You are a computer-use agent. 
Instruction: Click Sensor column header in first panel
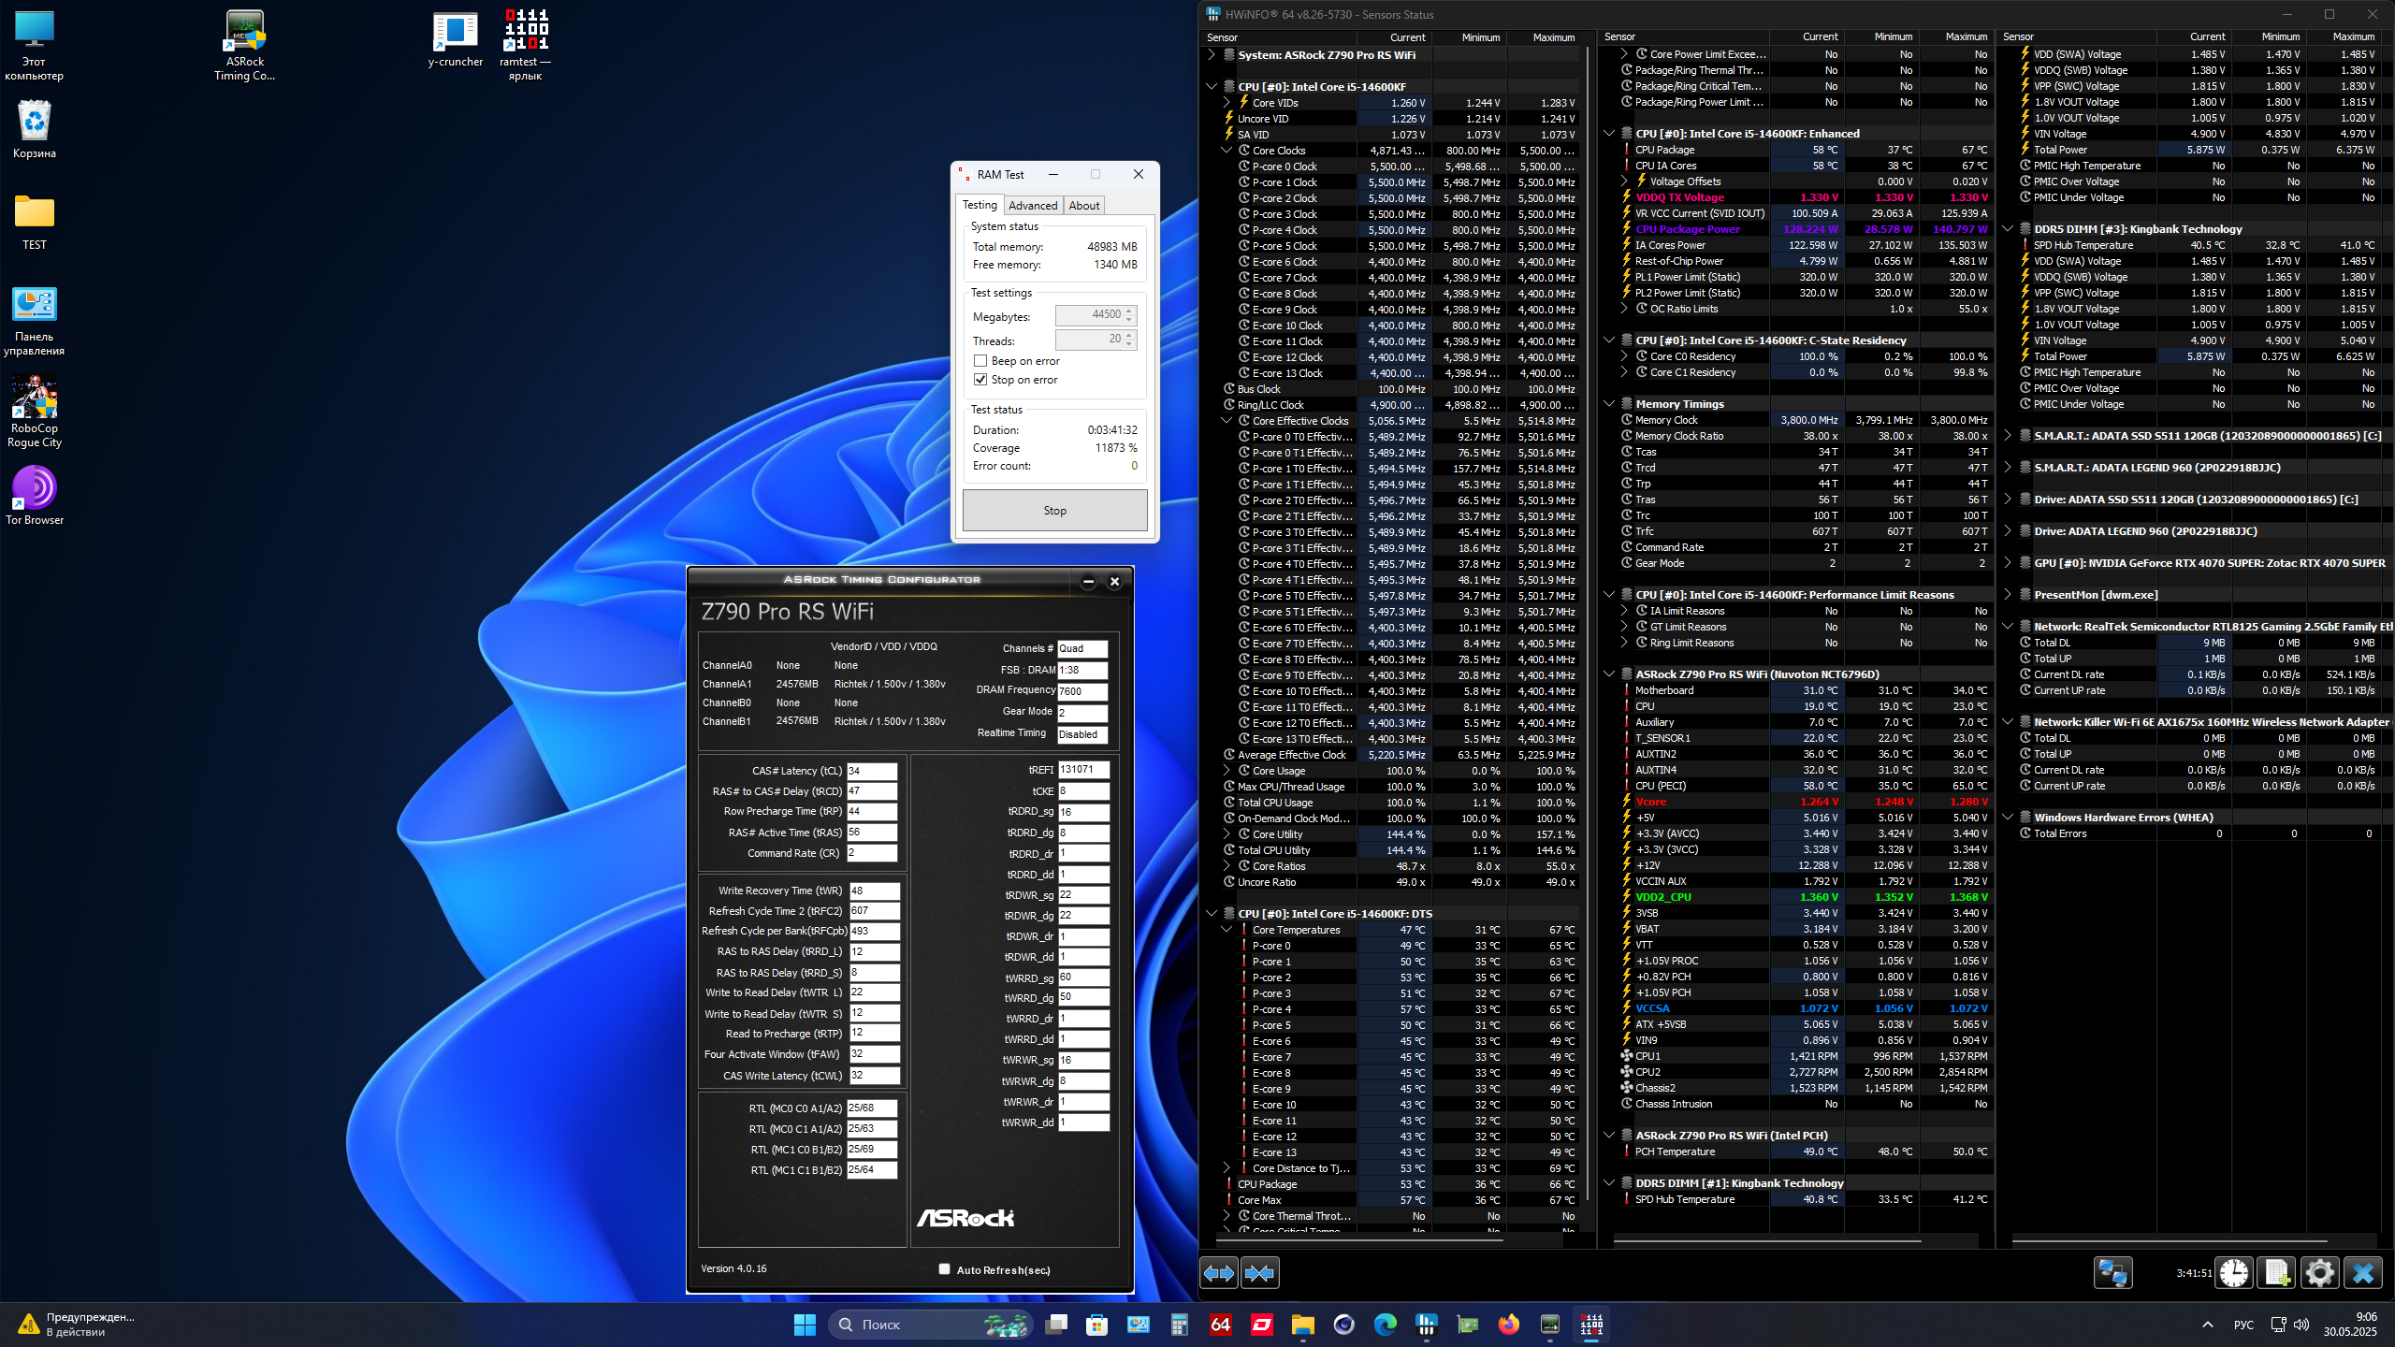(x=1223, y=37)
